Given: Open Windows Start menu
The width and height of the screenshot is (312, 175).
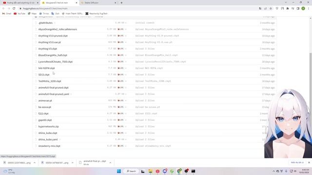Looking at the screenshot, I should 119,171.
